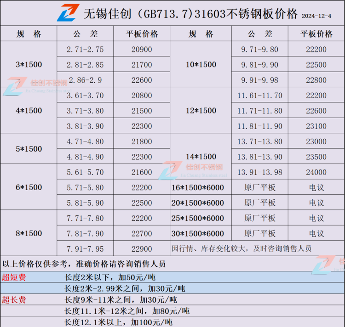Click row 长度11.1米-12米之间，加80元/吨

(x=172, y=311)
